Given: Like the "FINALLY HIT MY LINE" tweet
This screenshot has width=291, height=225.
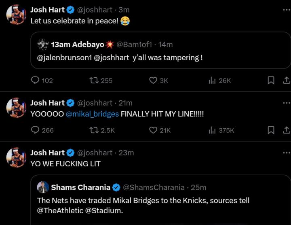Looking at the screenshot, I should 153,130.
